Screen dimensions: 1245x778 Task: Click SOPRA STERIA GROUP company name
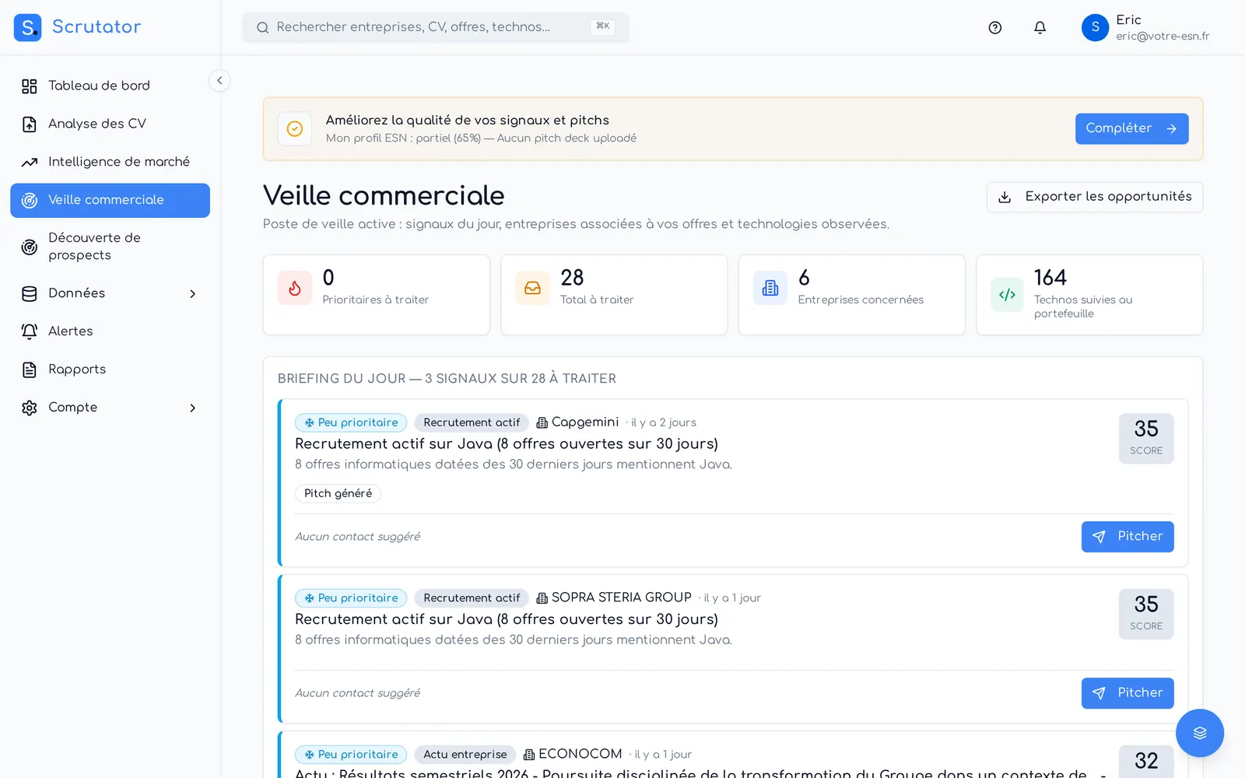(622, 598)
